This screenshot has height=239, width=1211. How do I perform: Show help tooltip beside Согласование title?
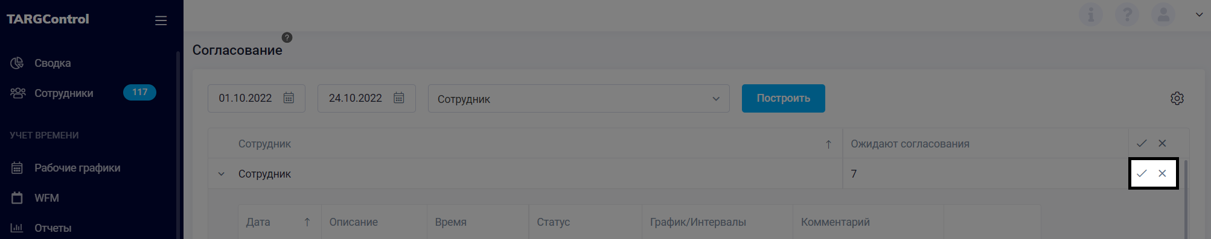pos(287,37)
